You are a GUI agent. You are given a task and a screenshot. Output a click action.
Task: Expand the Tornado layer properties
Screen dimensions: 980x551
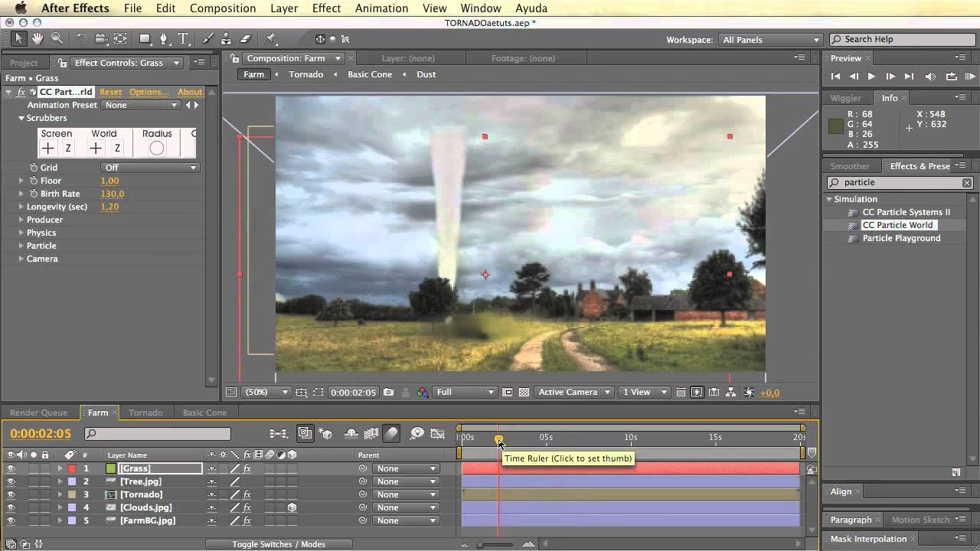coord(60,494)
